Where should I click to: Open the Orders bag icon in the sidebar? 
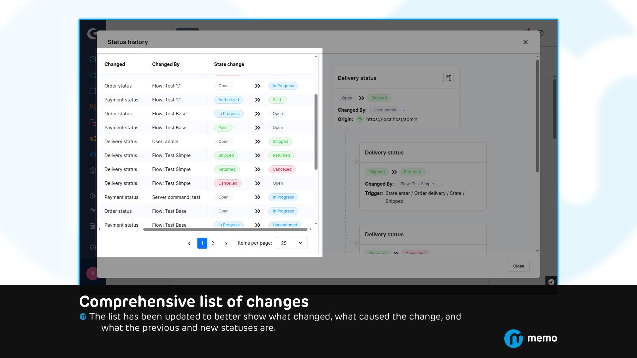(x=93, y=91)
